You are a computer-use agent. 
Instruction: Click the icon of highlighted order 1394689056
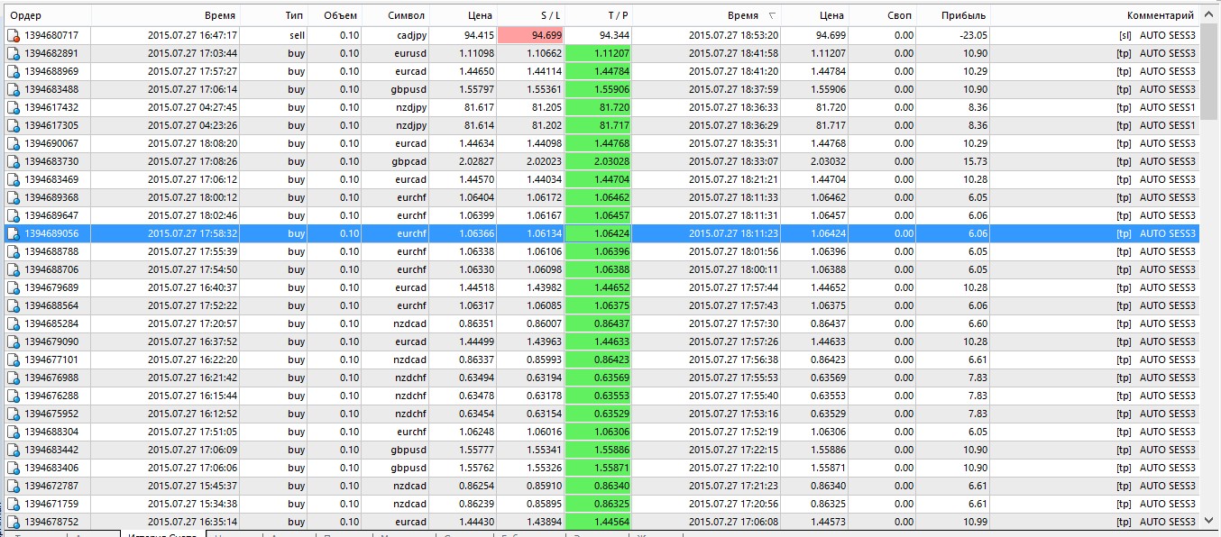tap(14, 233)
